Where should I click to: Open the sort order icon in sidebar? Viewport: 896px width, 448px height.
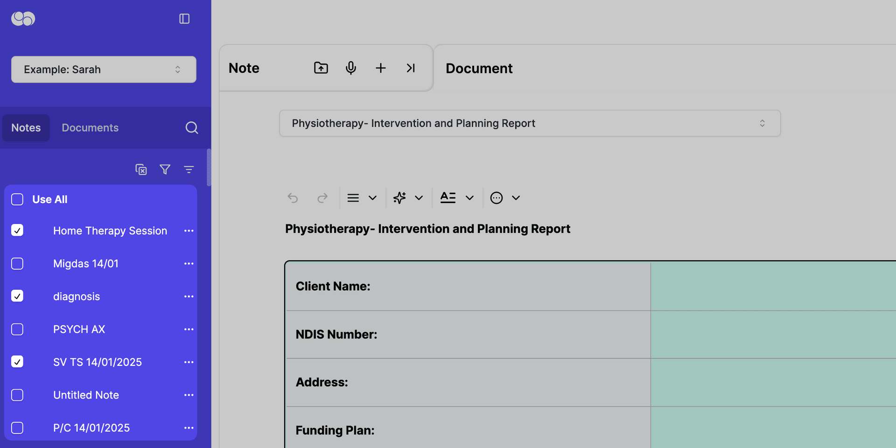pyautogui.click(x=189, y=169)
